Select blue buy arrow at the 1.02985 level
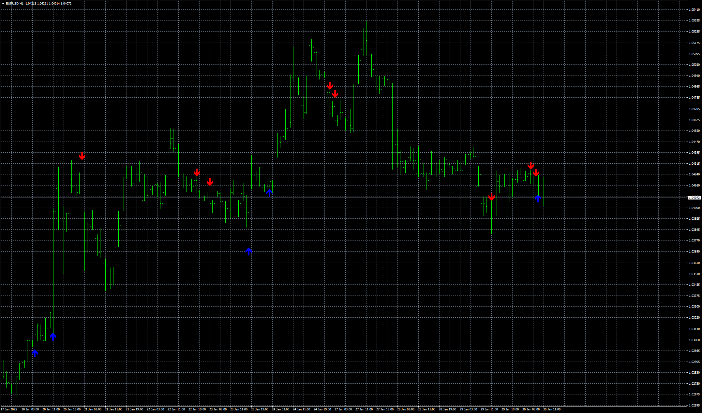The height and width of the screenshot is (413, 702). pyautogui.click(x=35, y=353)
